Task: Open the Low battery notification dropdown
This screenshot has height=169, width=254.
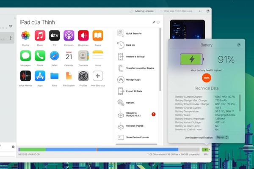Action: 222,137
